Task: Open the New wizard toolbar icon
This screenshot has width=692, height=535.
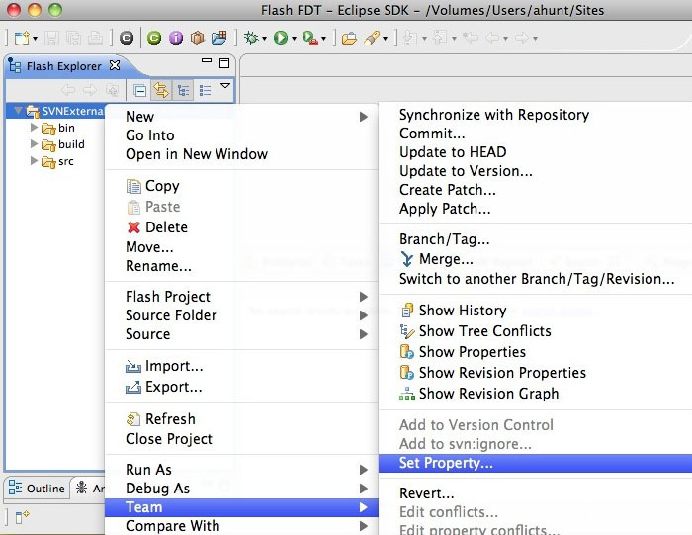Action: pyautogui.click(x=21, y=38)
